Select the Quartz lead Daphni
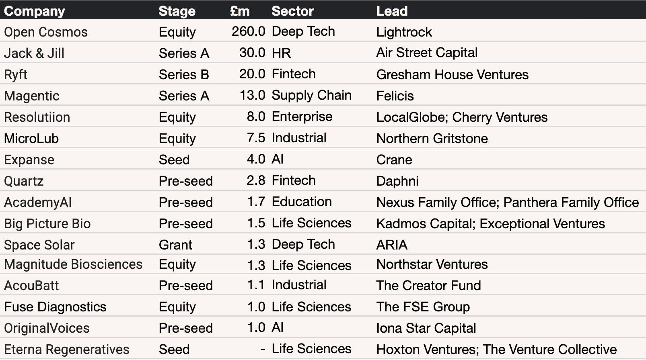Screen dimensions: 646x360 pos(397,181)
